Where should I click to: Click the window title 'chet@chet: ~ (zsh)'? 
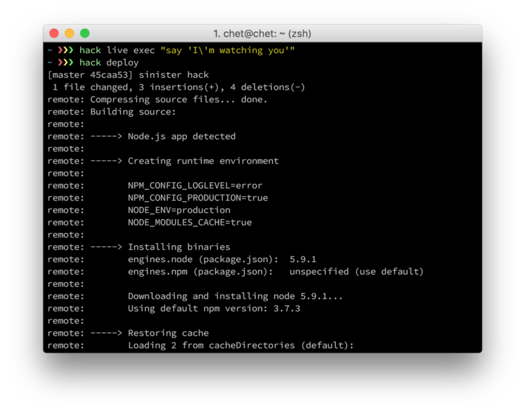tap(262, 33)
